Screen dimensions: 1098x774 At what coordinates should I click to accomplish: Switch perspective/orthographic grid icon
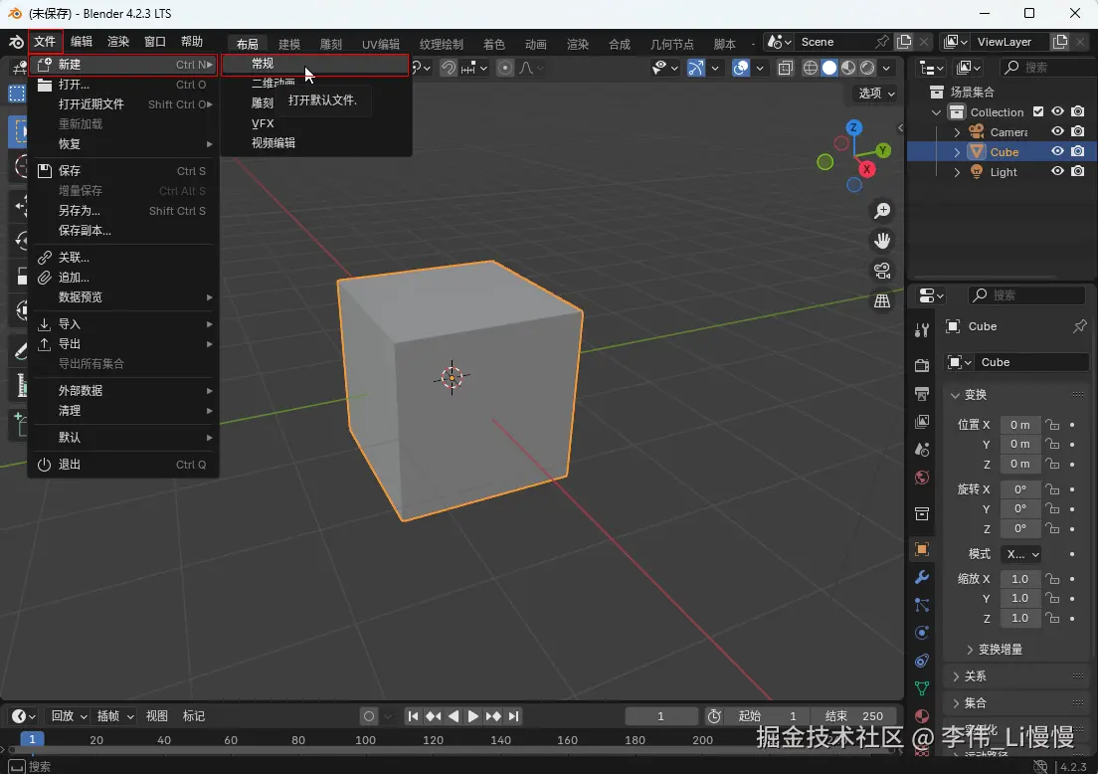pyautogui.click(x=882, y=301)
